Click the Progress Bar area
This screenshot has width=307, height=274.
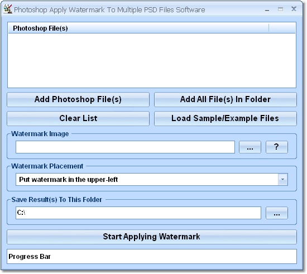pos(152,256)
